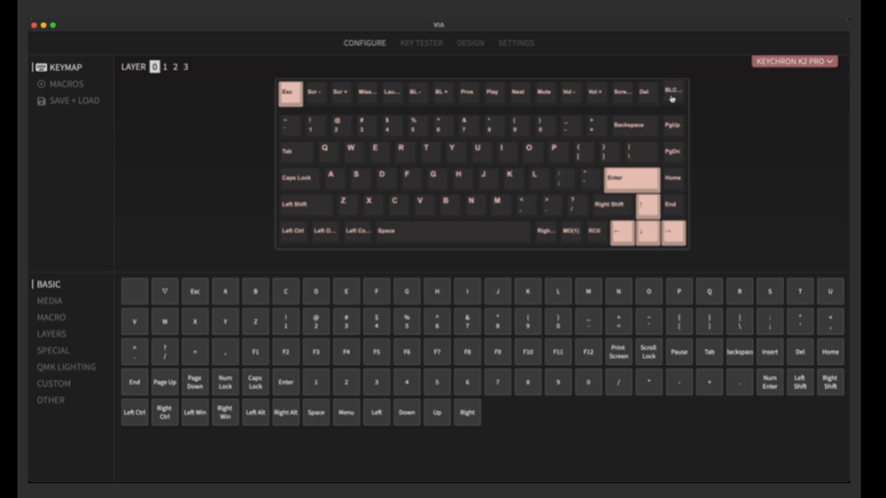886x498 pixels.
Task: Select the Mute key on layout
Action: point(544,93)
